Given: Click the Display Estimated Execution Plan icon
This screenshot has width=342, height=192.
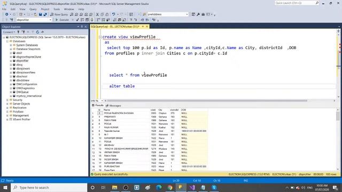Looking at the screenshot, I should coord(82,20).
